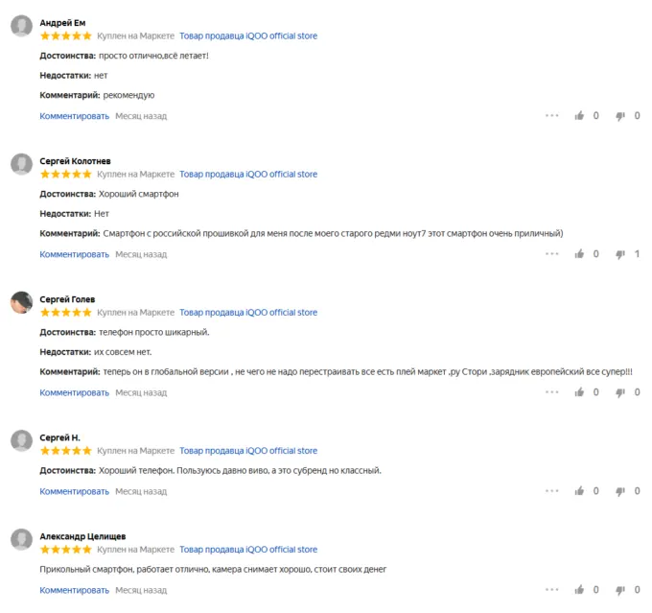The height and width of the screenshot is (613, 652).
Task: Open seller link in Александр Целищев's review
Action: point(248,550)
